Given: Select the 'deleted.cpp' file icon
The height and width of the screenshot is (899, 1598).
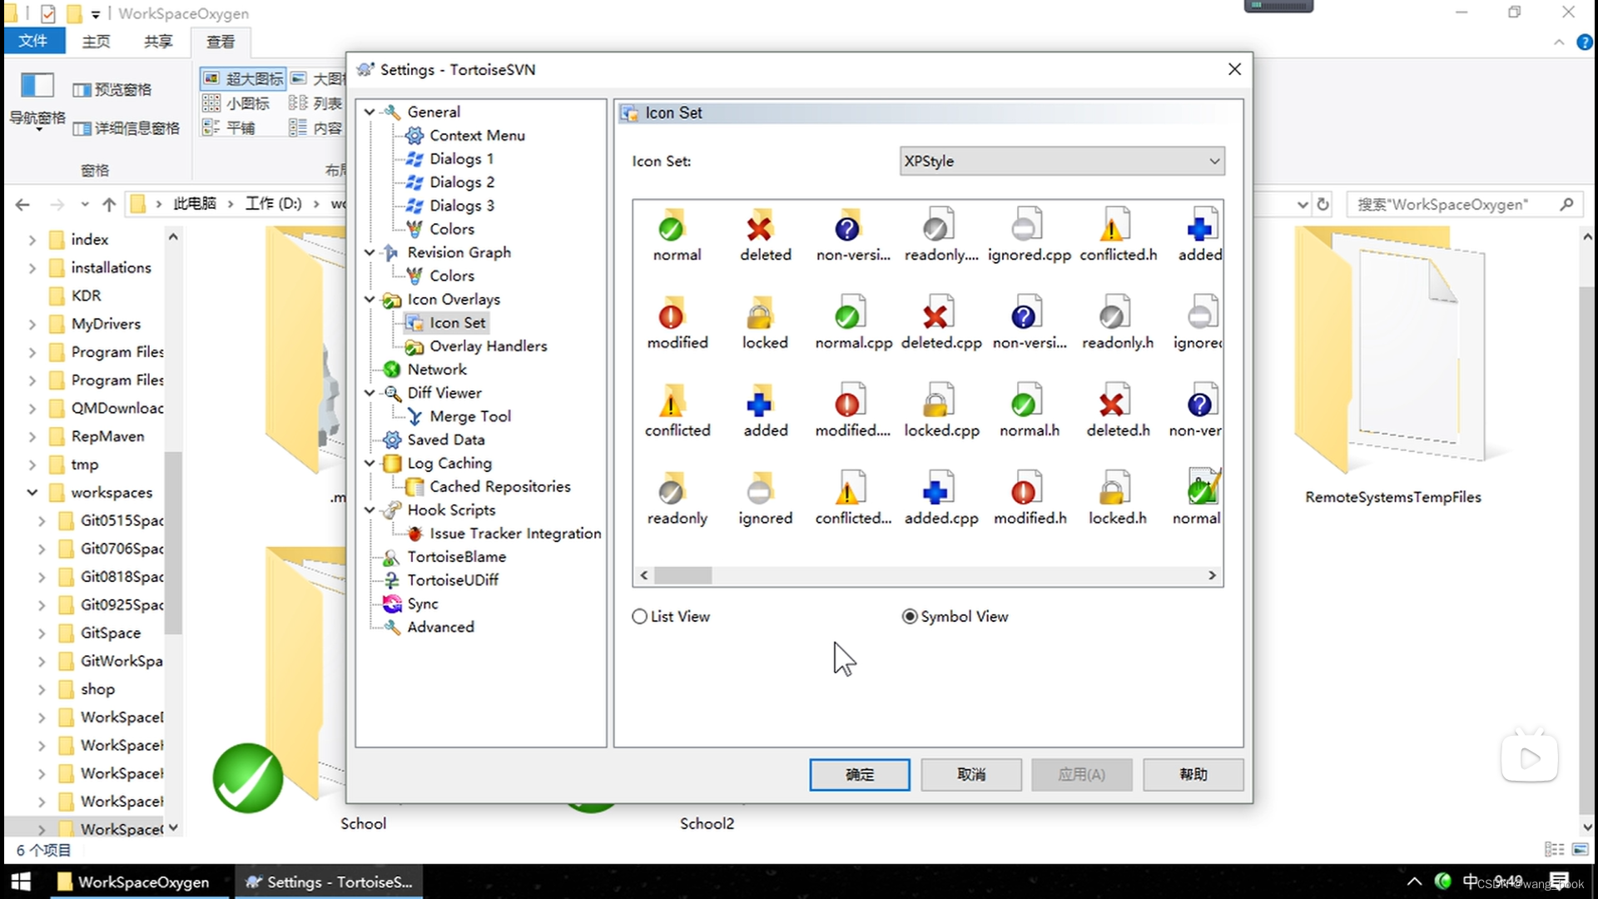Looking at the screenshot, I should coord(939,314).
